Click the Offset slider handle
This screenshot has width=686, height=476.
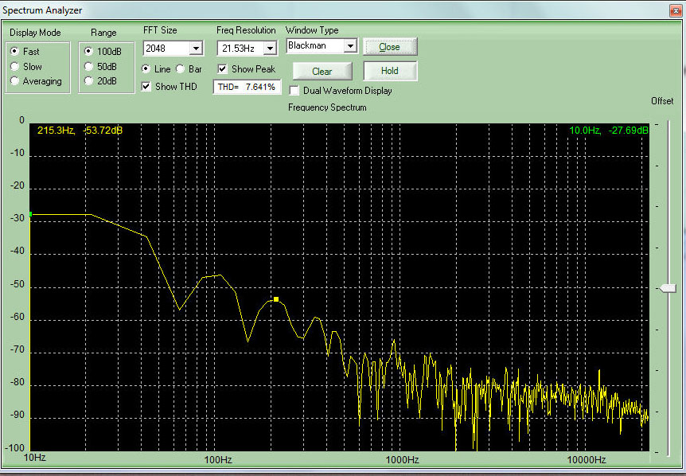point(668,288)
